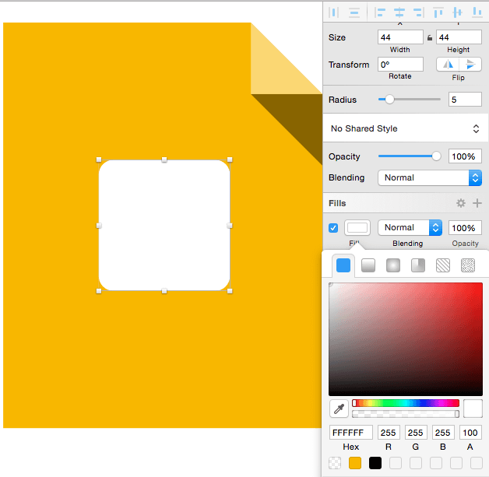Image resolution: width=489 pixels, height=477 pixels.
Task: Click the Height input field
Action: coord(459,37)
